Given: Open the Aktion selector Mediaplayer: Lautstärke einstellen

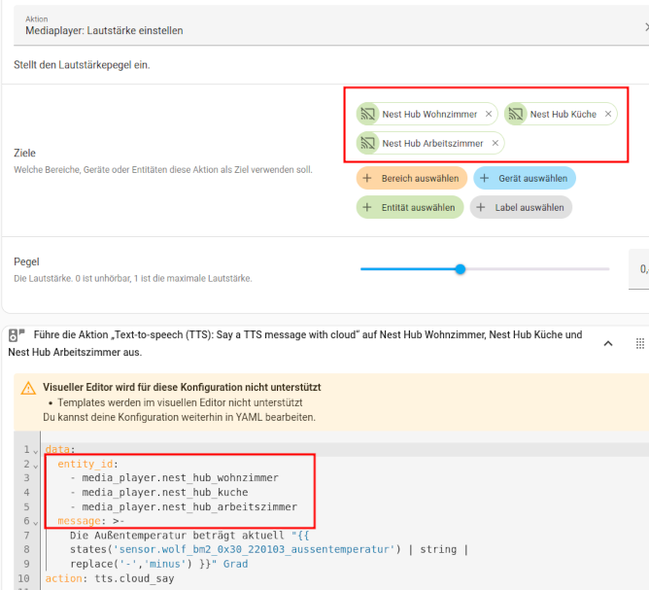Looking at the screenshot, I should (x=331, y=25).
